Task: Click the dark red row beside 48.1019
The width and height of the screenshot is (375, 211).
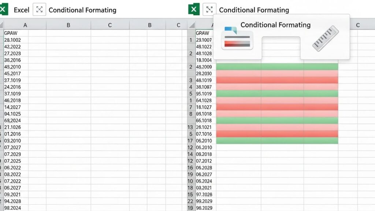Action: tap(277, 80)
